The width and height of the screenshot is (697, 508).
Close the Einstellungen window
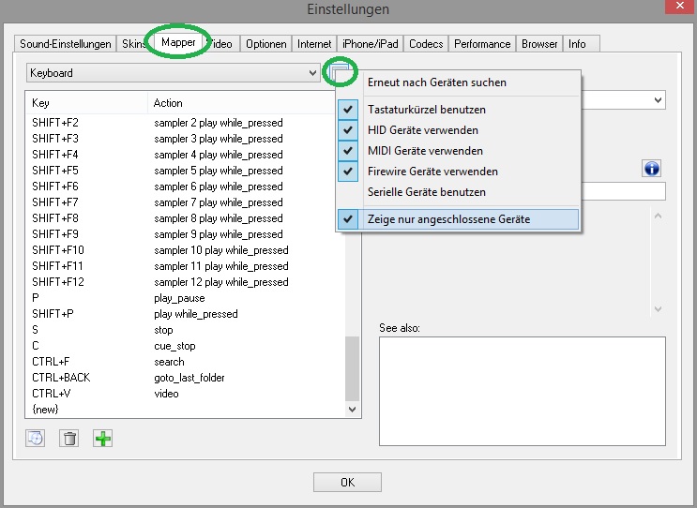[x=678, y=8]
